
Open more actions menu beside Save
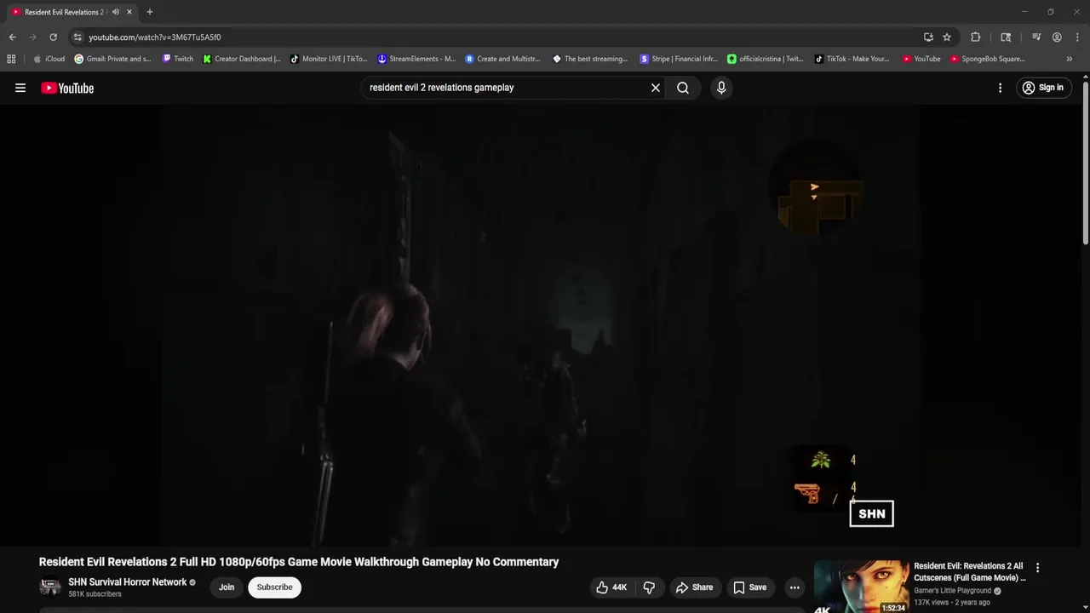(x=795, y=587)
